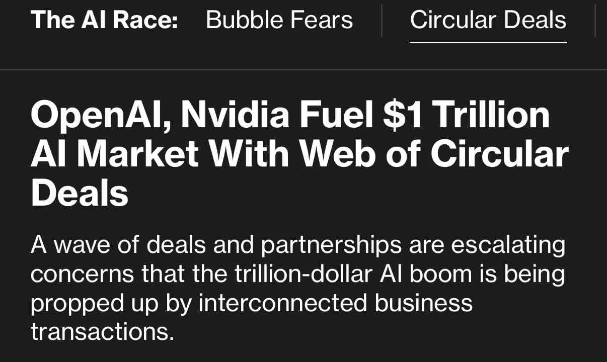Viewport: 607px width, 362px height.
Task: Click "AI Market" in the headline's second line
Action: click(115, 153)
